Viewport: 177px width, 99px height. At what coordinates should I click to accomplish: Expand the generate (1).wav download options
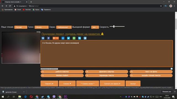coord(24,92)
